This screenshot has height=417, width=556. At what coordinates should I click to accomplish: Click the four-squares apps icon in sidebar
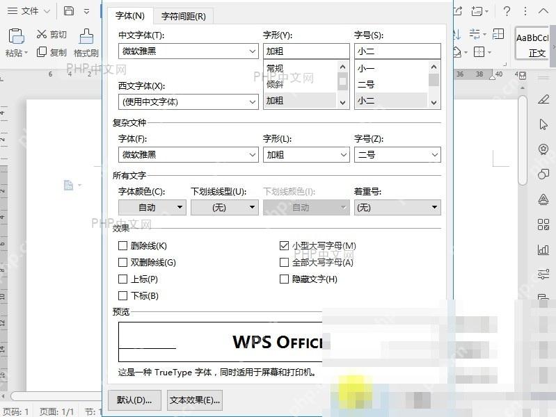click(543, 224)
